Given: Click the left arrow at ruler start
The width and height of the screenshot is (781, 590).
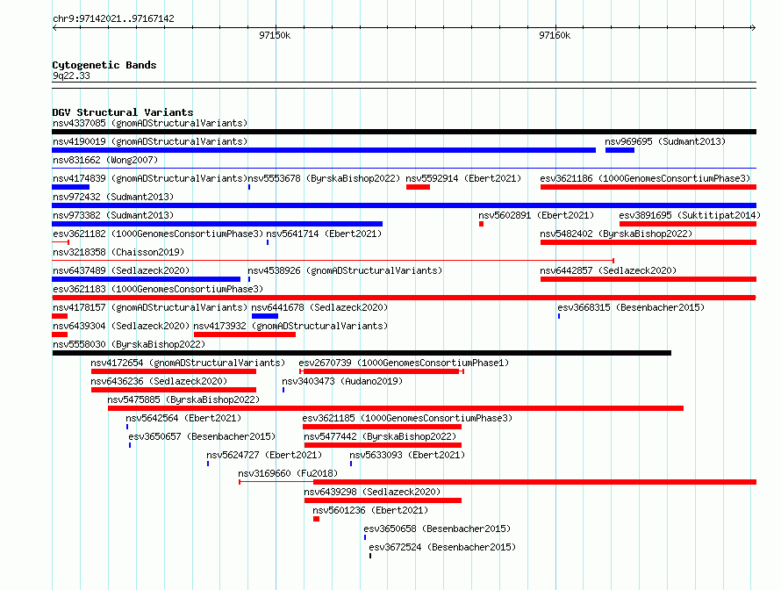Looking at the screenshot, I should point(54,28).
